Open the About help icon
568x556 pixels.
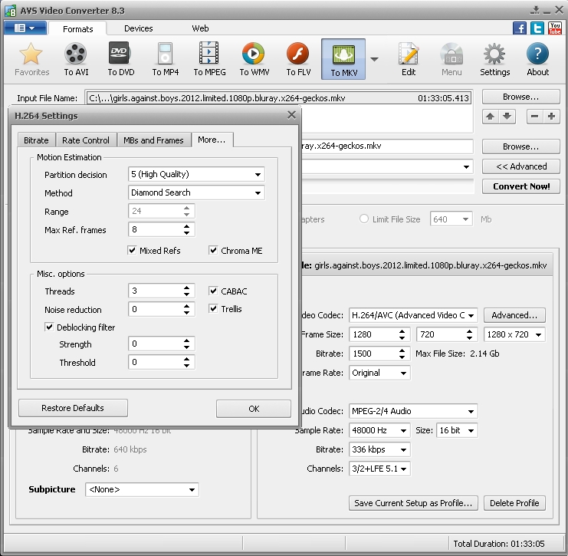[x=537, y=59]
